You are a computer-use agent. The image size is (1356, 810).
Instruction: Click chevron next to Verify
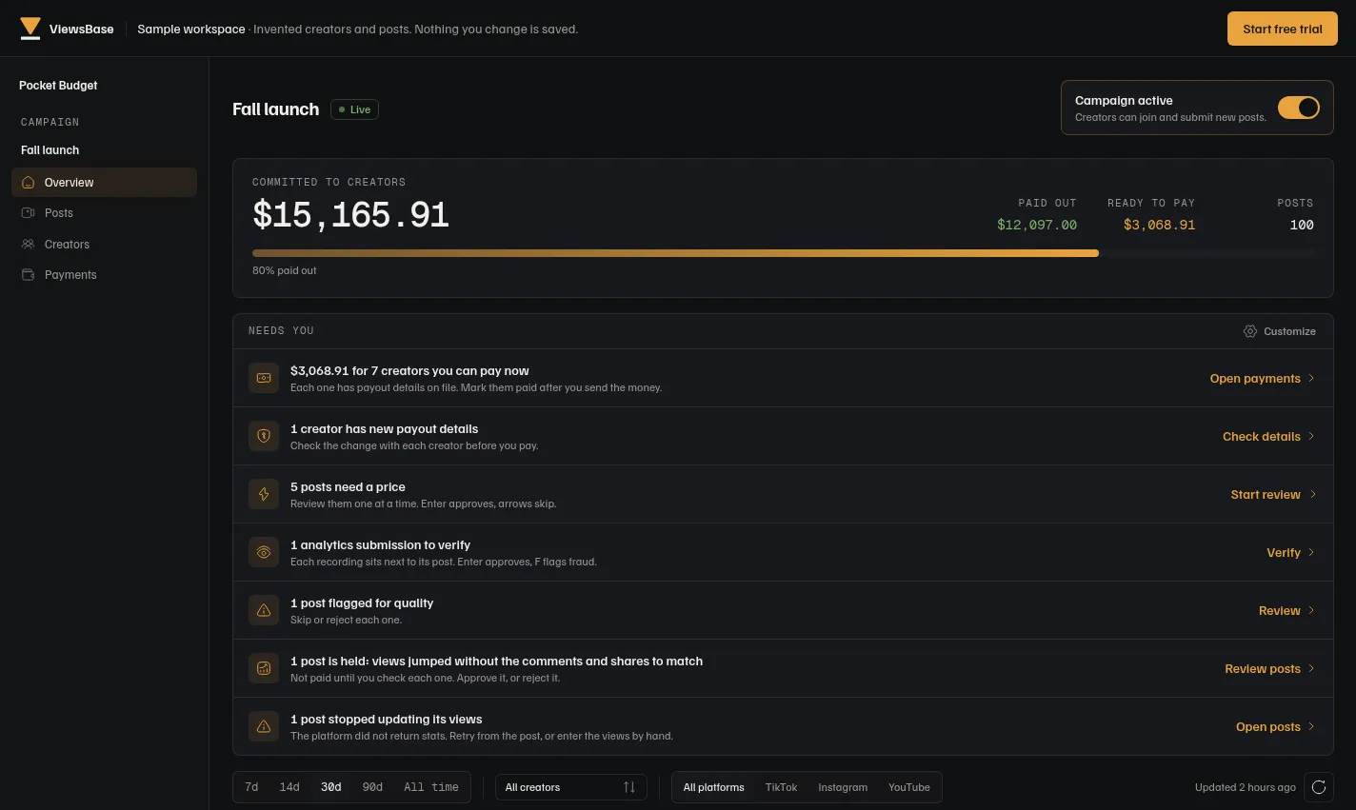(1311, 552)
